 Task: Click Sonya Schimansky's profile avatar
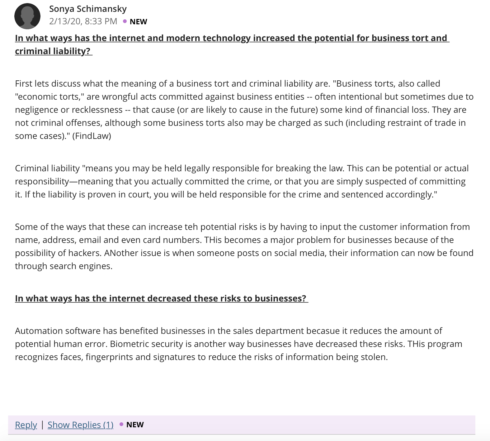click(27, 16)
